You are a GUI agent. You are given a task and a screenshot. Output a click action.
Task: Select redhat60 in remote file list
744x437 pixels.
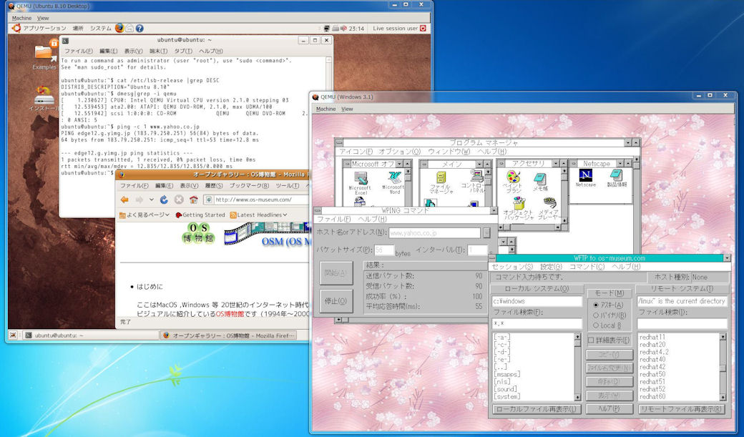[x=652, y=397]
